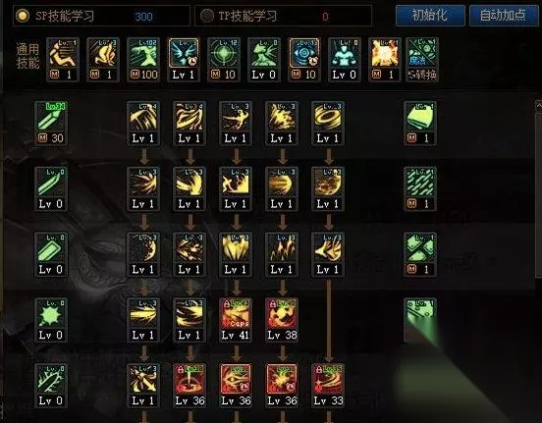This screenshot has width=542, height=423.
Task: Click the golden ring skill in top row
Action: point(328,124)
